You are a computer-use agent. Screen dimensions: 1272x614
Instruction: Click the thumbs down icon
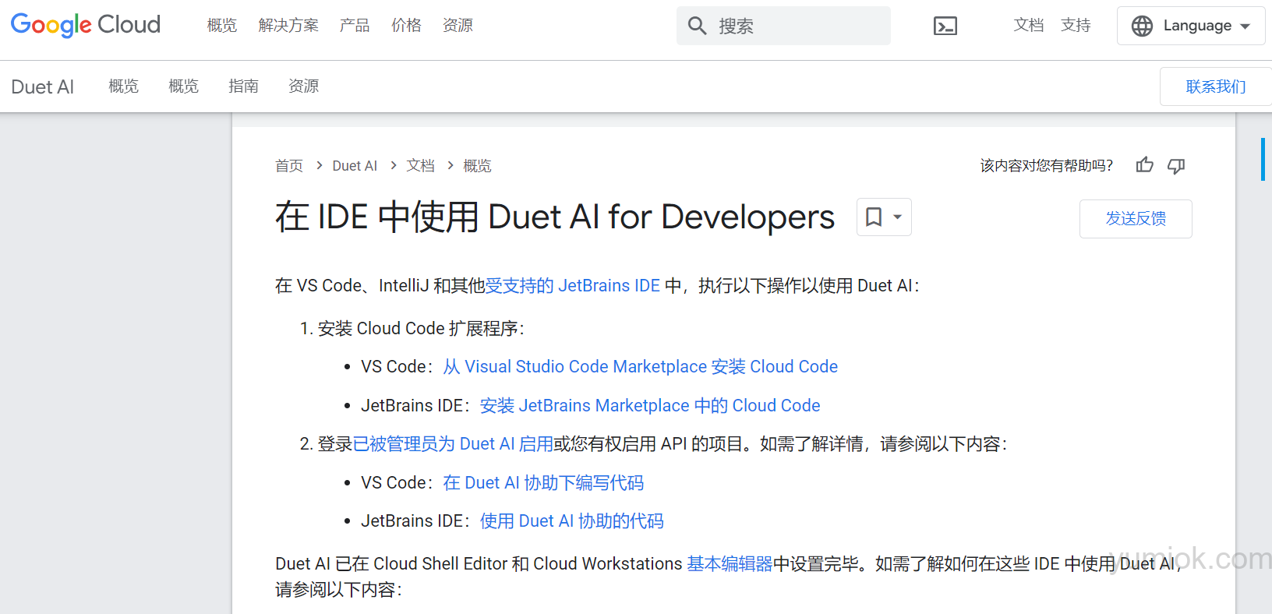tap(1176, 165)
